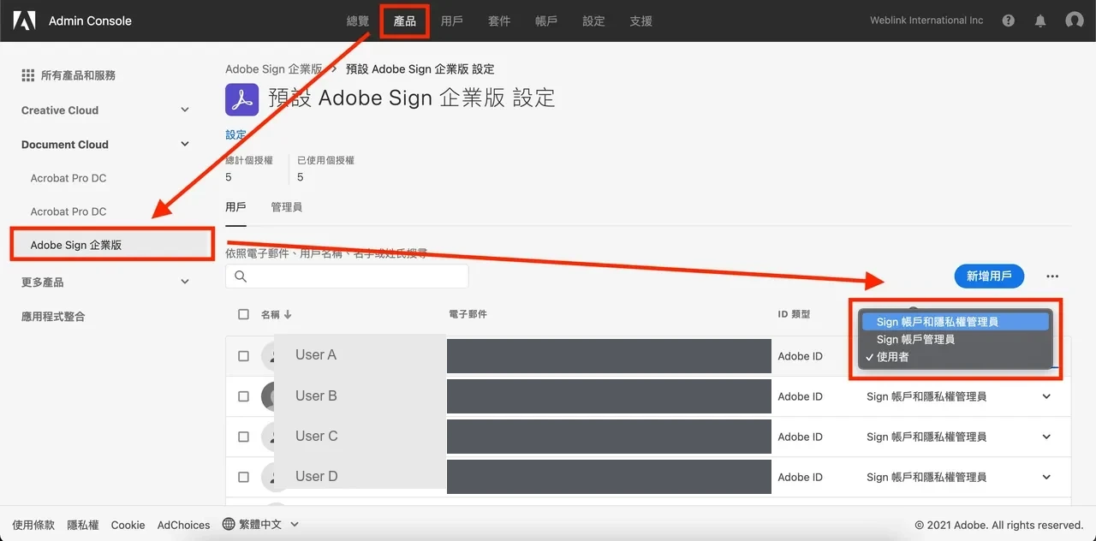Screen dimensions: 1096x541
Task: Sort by the 名稱 column arrow
Action: point(288,314)
